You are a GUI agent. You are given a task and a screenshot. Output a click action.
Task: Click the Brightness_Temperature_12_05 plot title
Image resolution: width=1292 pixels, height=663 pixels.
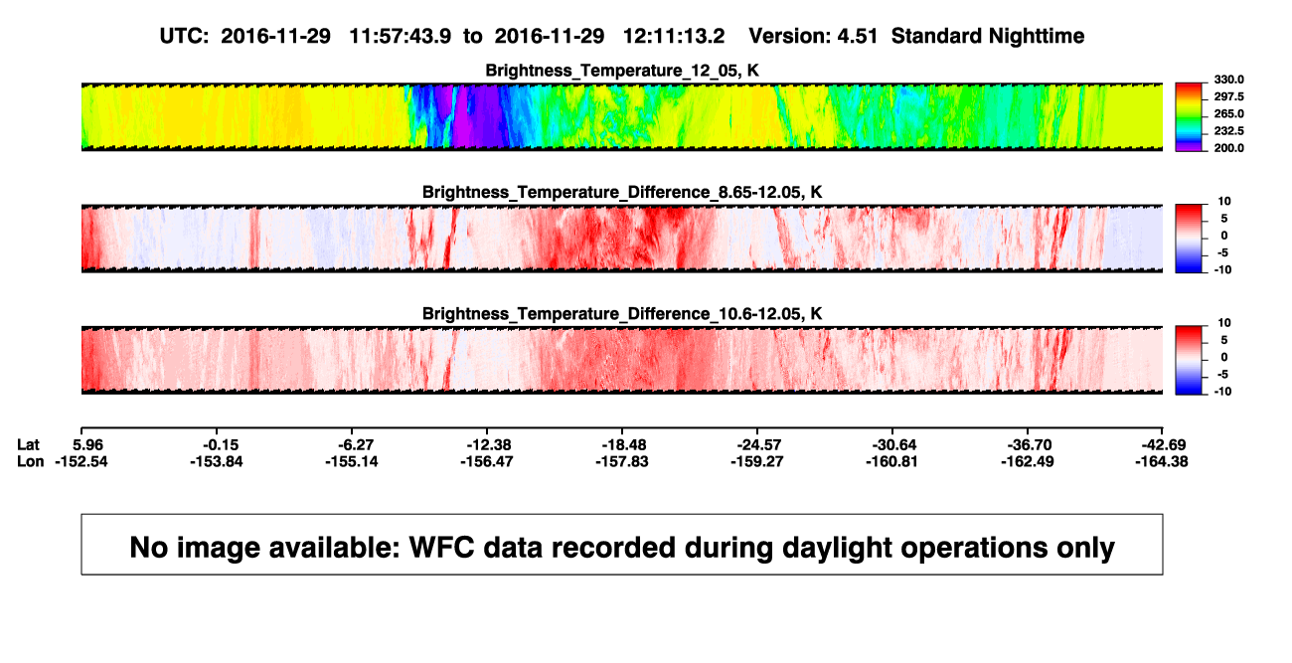point(622,71)
